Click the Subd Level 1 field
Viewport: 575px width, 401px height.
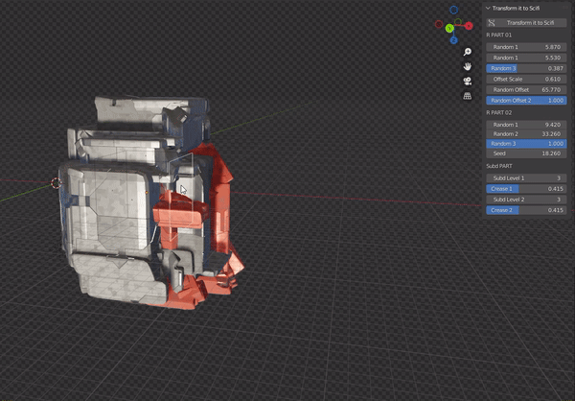point(526,178)
